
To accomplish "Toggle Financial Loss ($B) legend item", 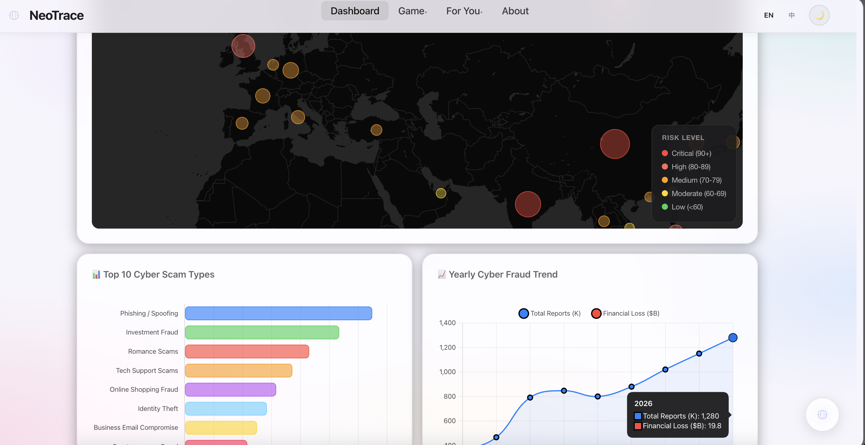I will (x=625, y=313).
